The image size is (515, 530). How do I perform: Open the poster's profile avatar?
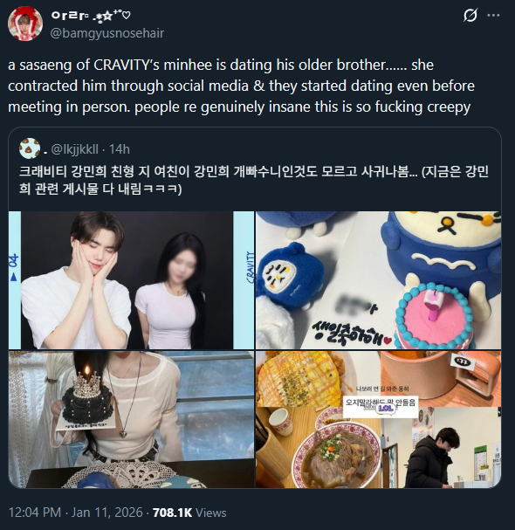click(25, 24)
